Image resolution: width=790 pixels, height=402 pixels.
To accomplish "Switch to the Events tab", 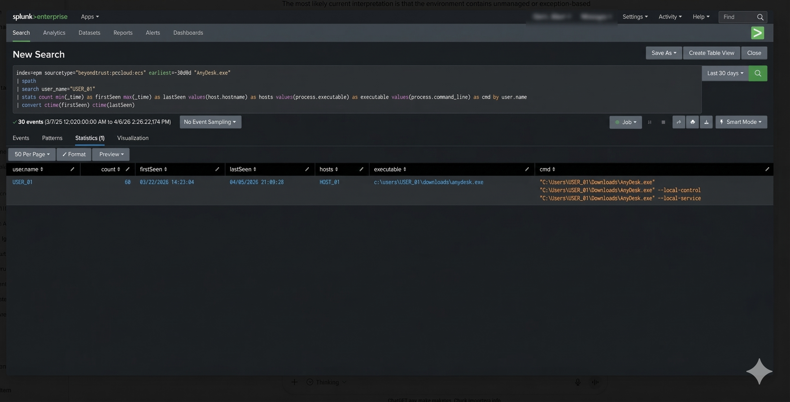I will (21, 138).
